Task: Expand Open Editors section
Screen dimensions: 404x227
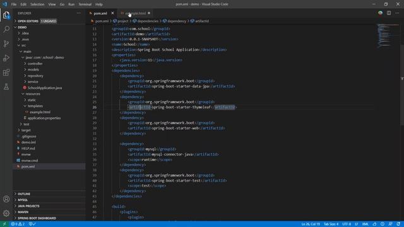Action: click(x=49, y=21)
